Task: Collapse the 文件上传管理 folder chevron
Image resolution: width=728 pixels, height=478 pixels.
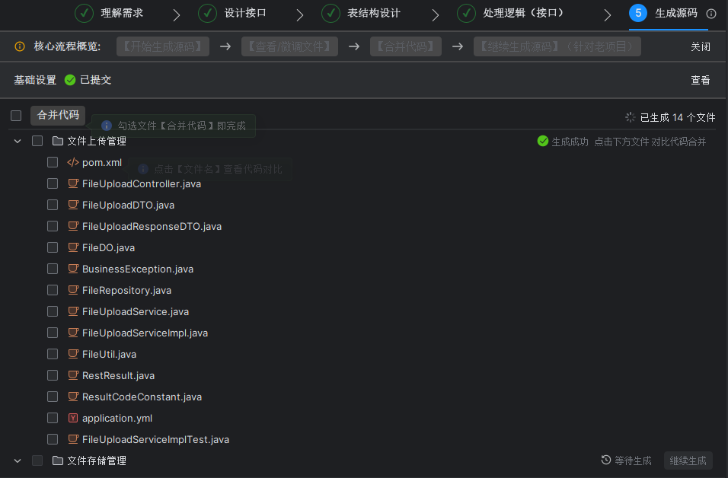Action: pyautogui.click(x=18, y=141)
